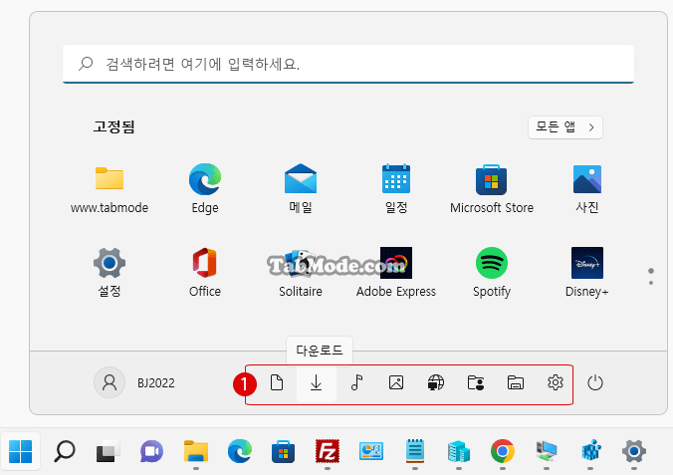Click the power button
673x475 pixels.
(x=595, y=382)
